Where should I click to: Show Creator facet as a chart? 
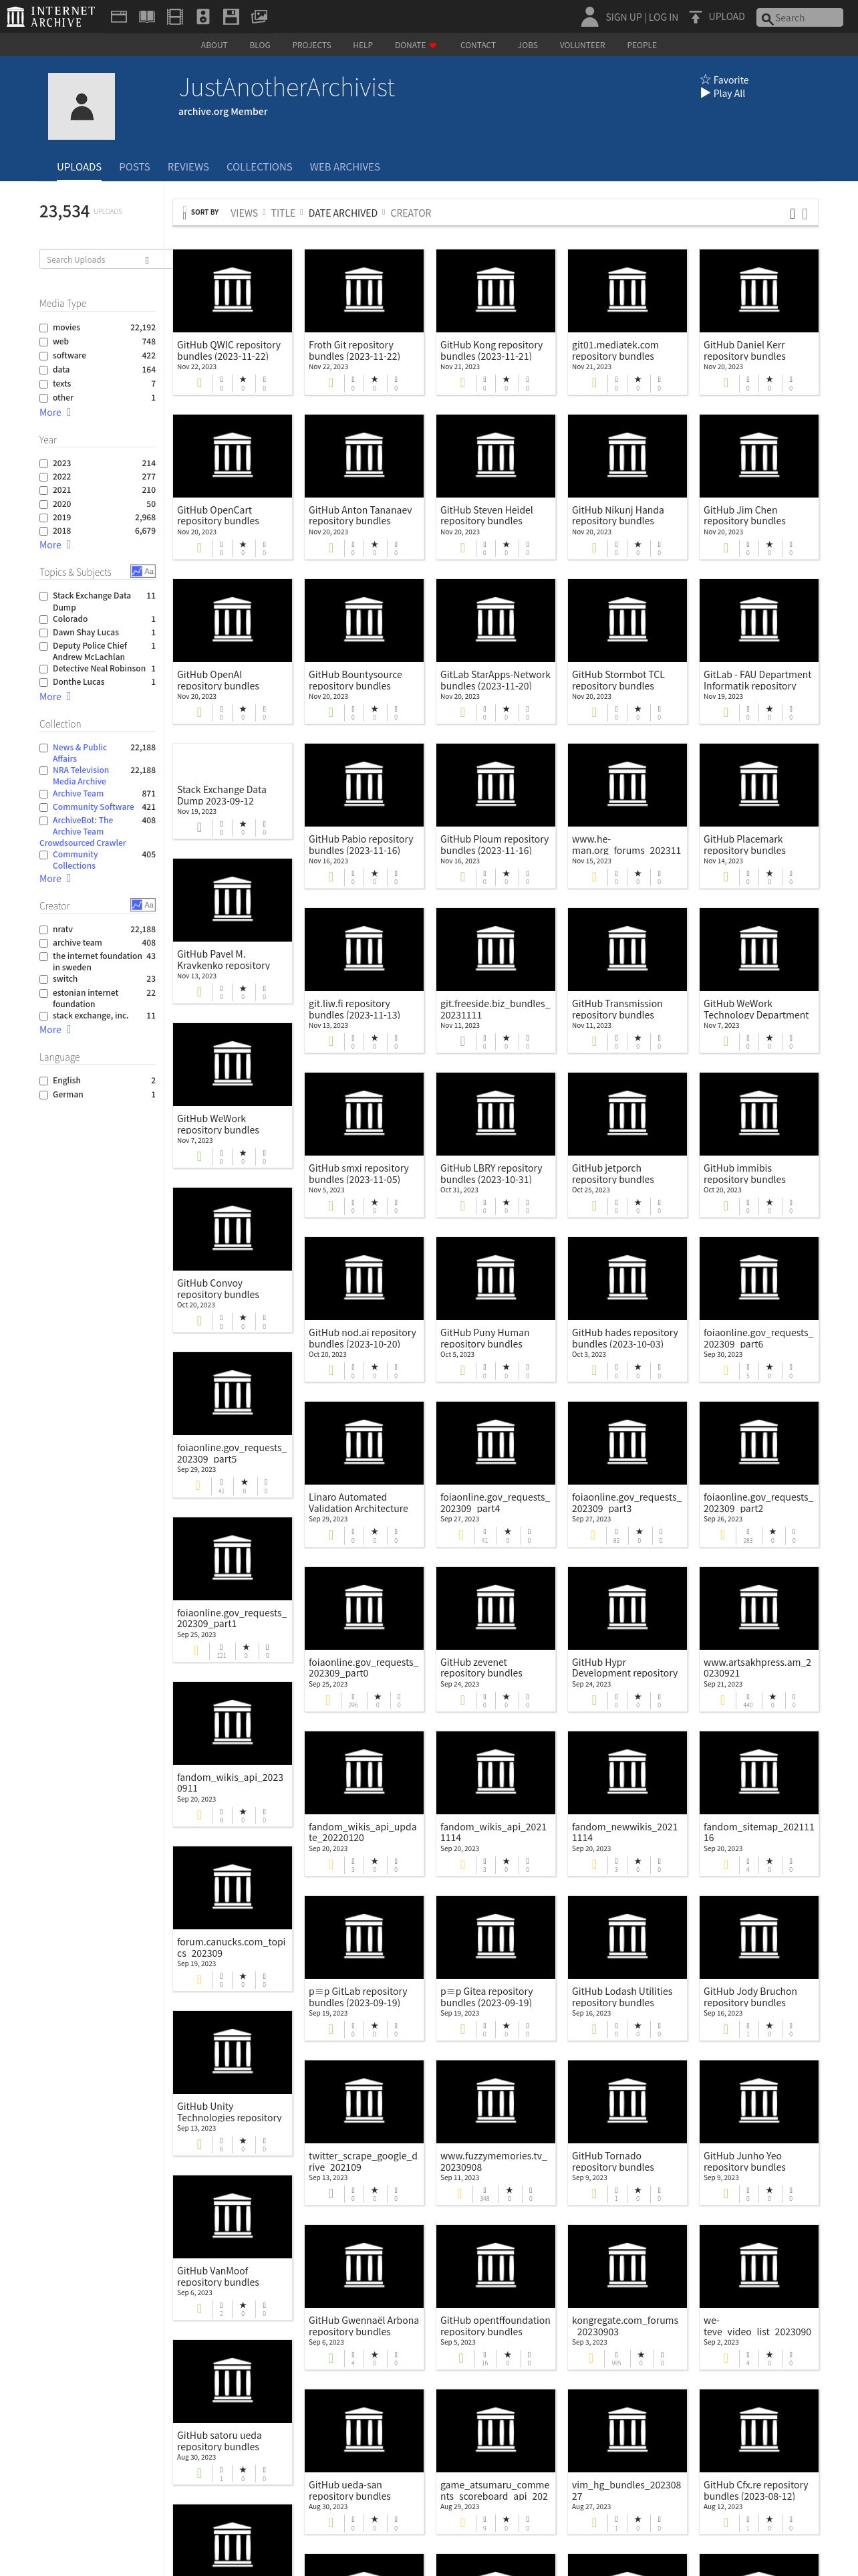pyautogui.click(x=136, y=904)
